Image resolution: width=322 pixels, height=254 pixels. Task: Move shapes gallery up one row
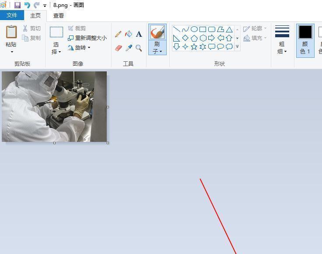[x=237, y=29]
